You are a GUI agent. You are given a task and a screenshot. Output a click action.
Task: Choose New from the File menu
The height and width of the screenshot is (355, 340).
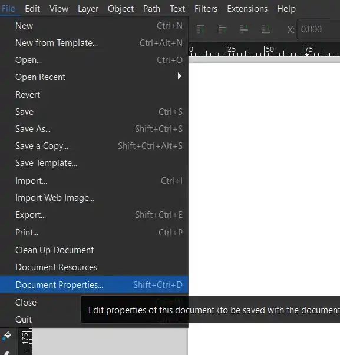[x=94, y=26]
